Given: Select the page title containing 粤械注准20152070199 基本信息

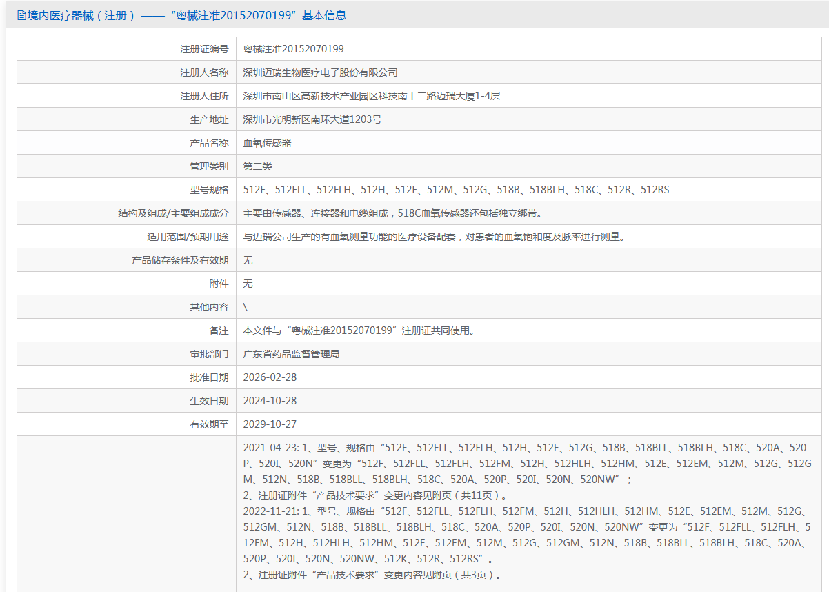Looking at the screenshot, I should (x=186, y=15).
